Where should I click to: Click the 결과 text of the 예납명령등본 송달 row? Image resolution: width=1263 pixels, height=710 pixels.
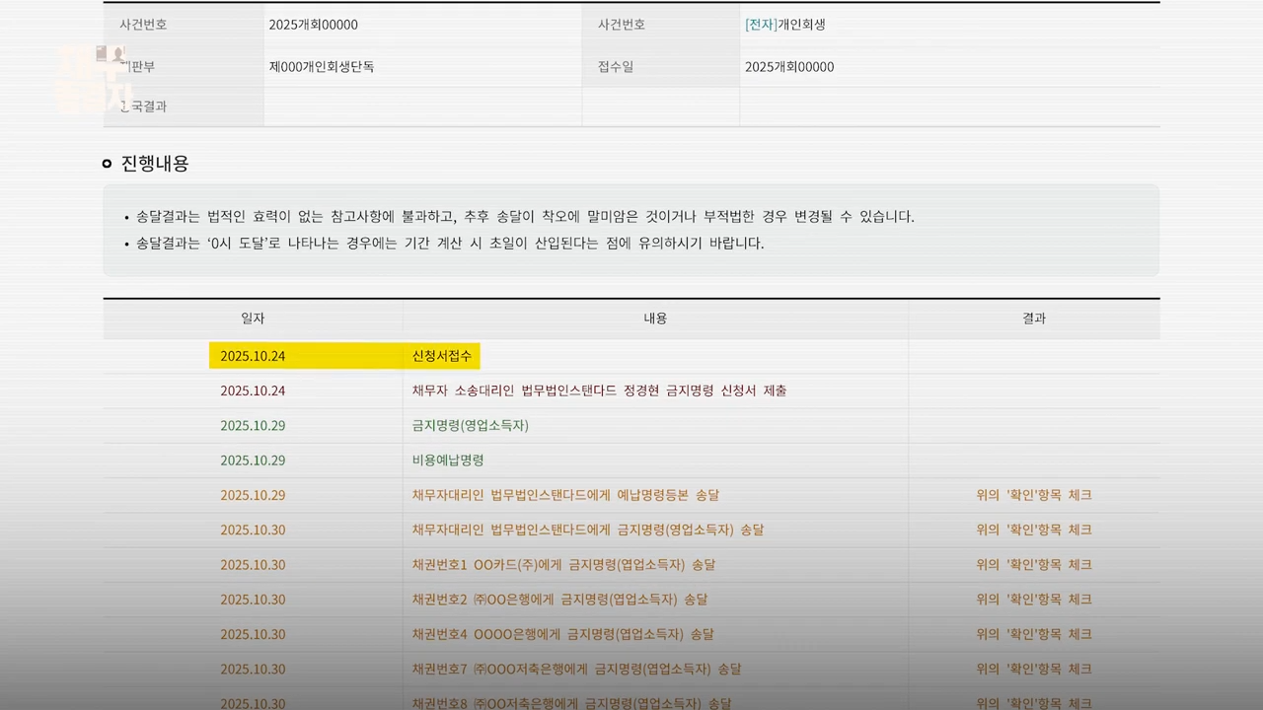(x=1034, y=495)
